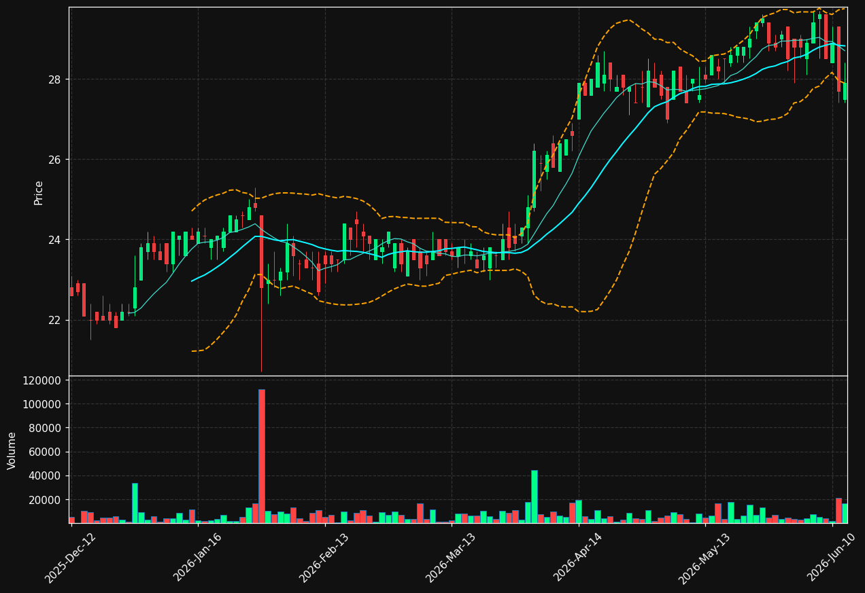The image size is (865, 593).
Task: Select the 2026-Jan-16 date tick label
Action: [x=198, y=558]
